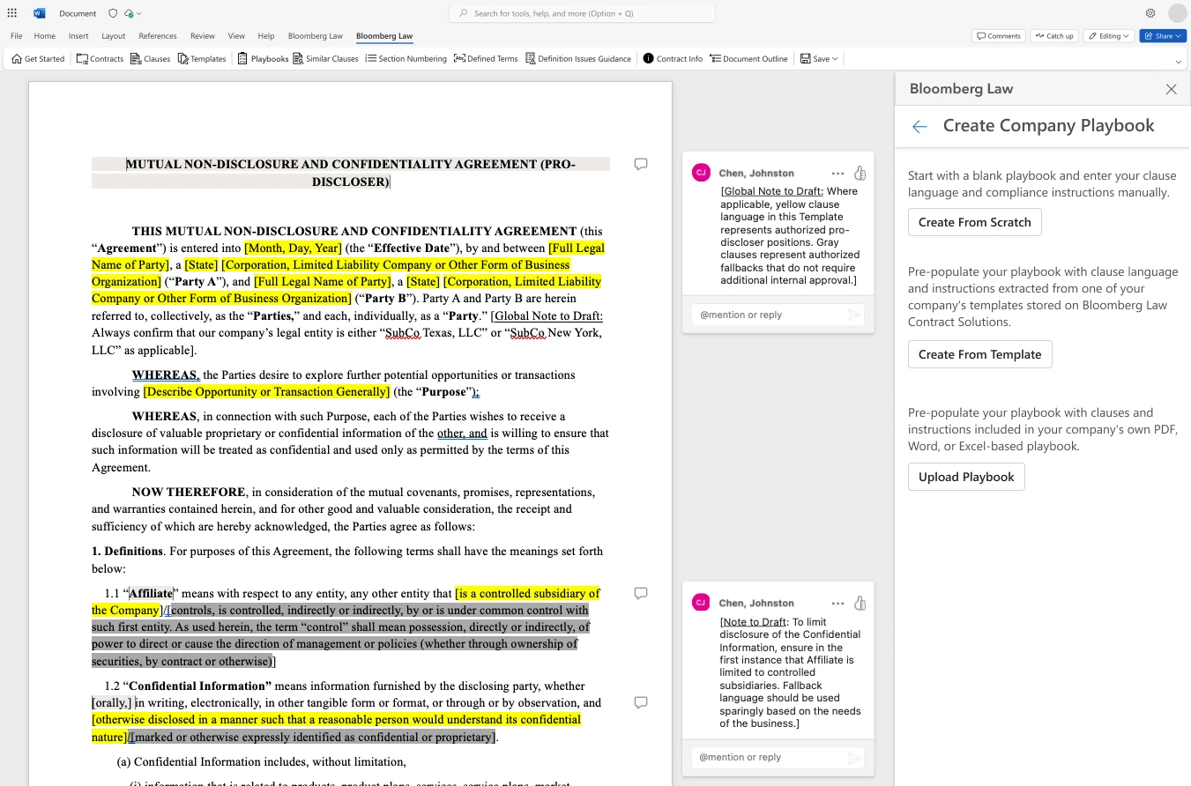Image resolution: width=1191 pixels, height=786 pixels.
Task: Open the comment marker beside the title
Action: (x=641, y=164)
